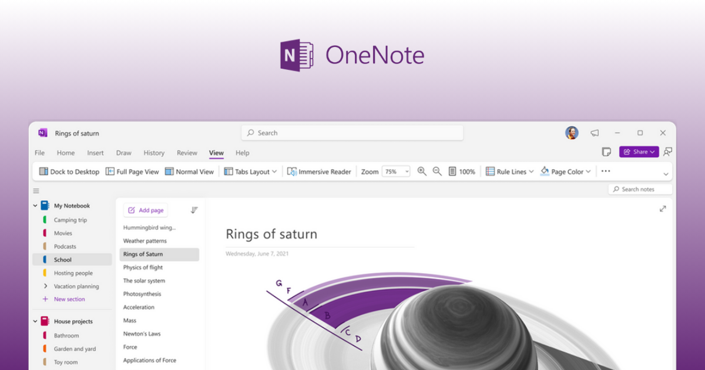Viewport: 705px width, 370px height.
Task: Collapse the My Notebook tree
Action: click(35, 206)
